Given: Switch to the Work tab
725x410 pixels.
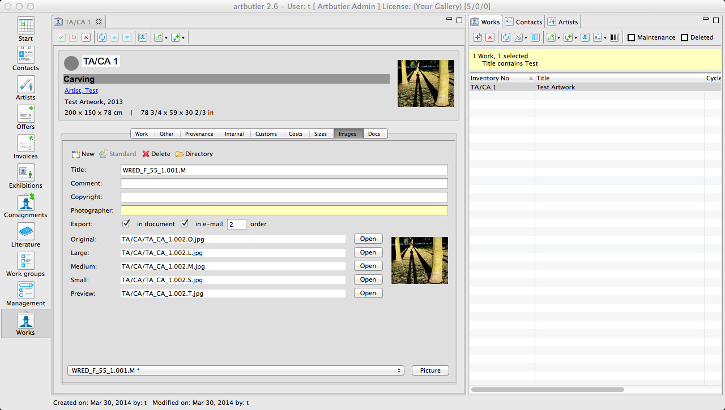Looking at the screenshot, I should [x=142, y=134].
